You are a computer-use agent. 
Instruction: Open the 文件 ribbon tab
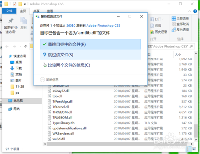tap(9, 11)
